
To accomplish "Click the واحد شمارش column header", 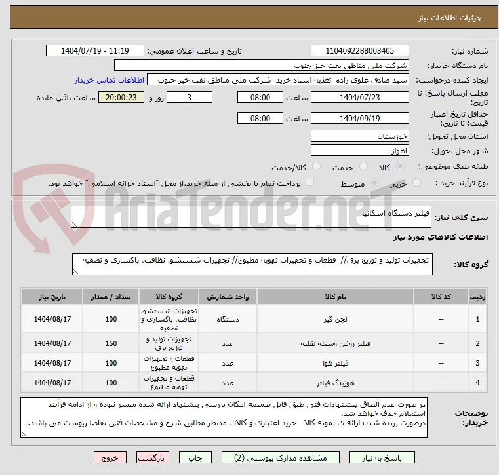I will pyautogui.click(x=228, y=297).
